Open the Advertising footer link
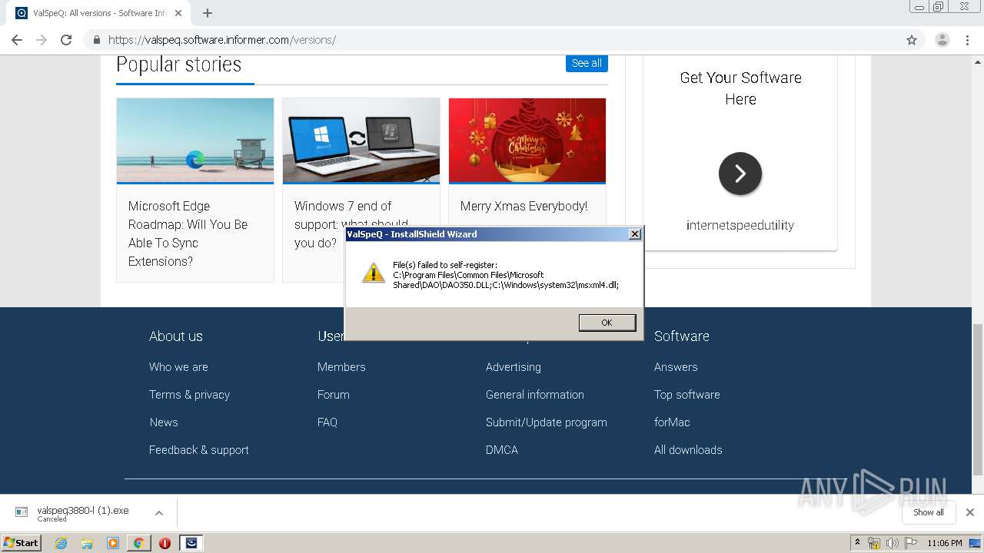Viewport: 984px width, 553px height. coord(514,367)
